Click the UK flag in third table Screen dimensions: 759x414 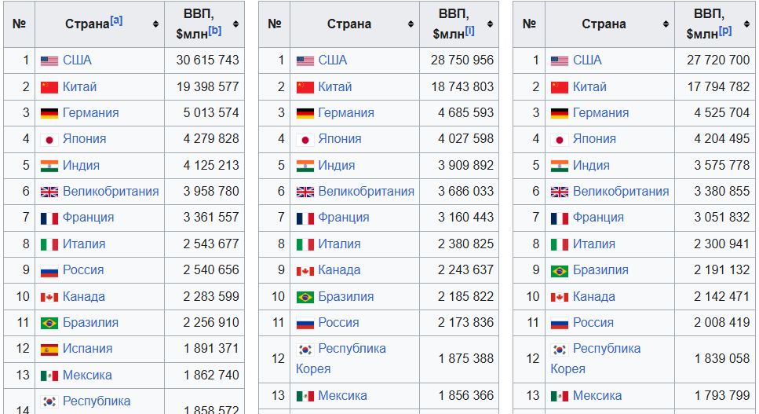pyautogui.click(x=560, y=192)
